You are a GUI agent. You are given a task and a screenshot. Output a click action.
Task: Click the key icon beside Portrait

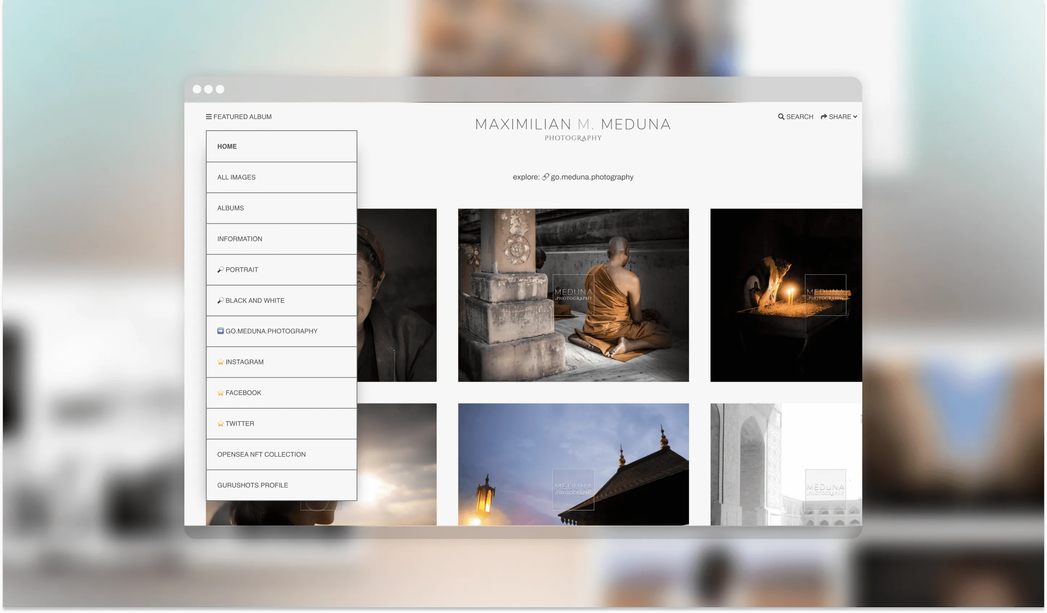click(221, 270)
